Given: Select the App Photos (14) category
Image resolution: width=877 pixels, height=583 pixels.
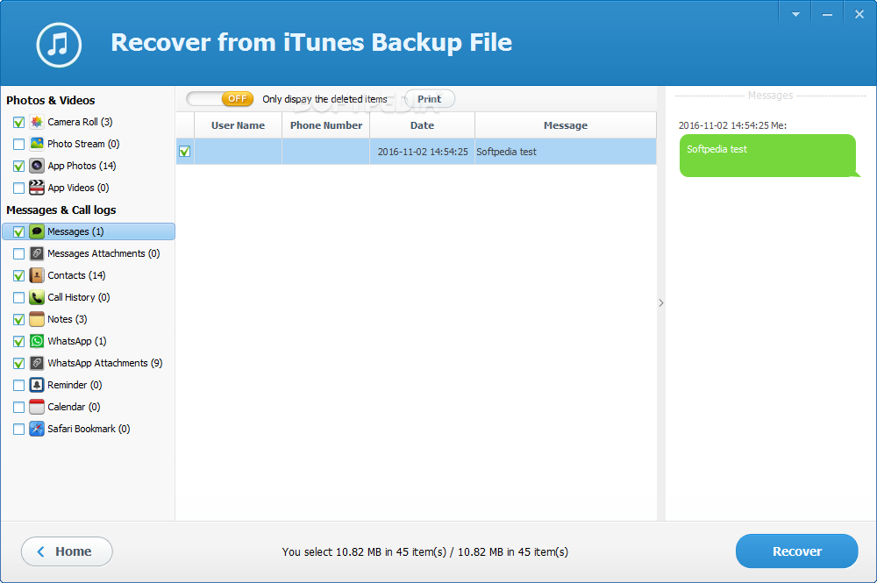Looking at the screenshot, I should coord(82,166).
